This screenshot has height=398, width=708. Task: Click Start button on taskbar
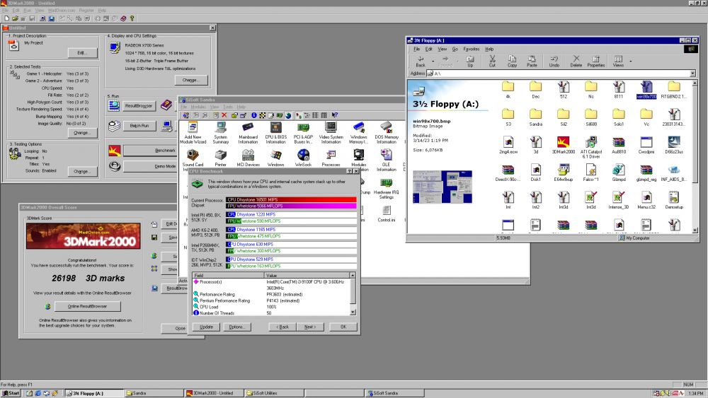pos(11,393)
